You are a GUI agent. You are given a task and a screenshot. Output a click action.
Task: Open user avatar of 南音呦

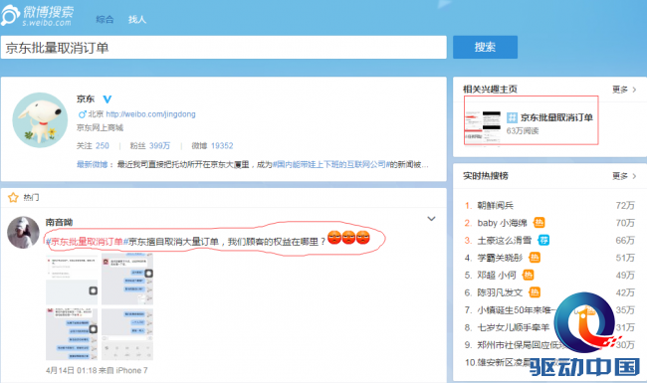point(24,232)
